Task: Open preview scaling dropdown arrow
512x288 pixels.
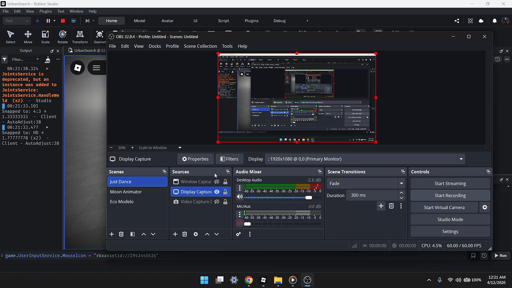Action: [x=180, y=147]
